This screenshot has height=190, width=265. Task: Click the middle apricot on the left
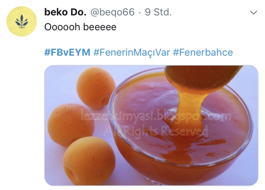pyautogui.click(x=71, y=125)
